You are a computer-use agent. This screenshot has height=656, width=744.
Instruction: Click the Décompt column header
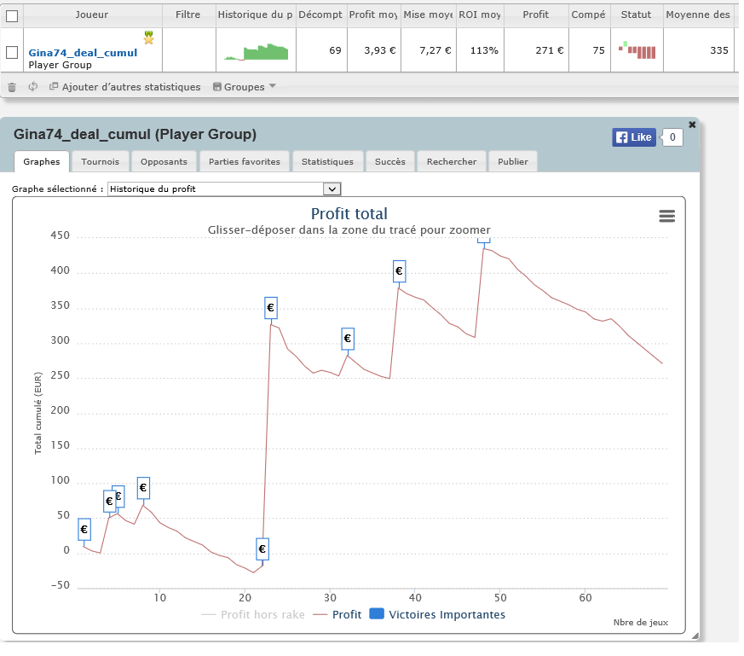point(321,15)
